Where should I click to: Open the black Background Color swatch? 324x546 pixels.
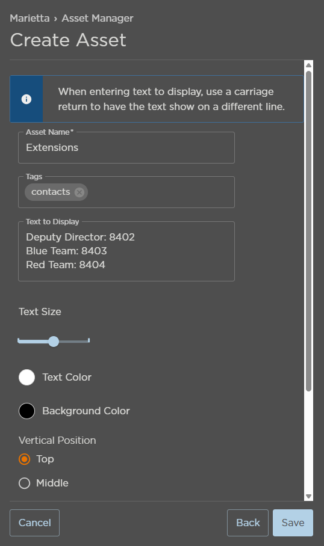pos(27,411)
